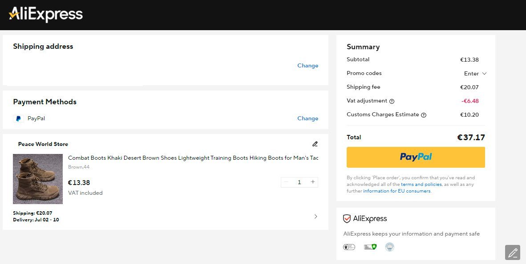Show Vat adjustment help tooltip icon

392,101
